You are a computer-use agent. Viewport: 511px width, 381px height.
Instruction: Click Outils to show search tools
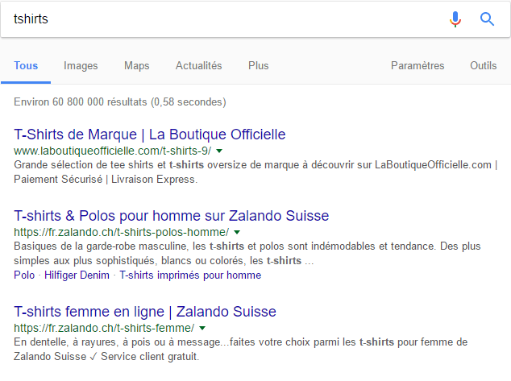484,65
